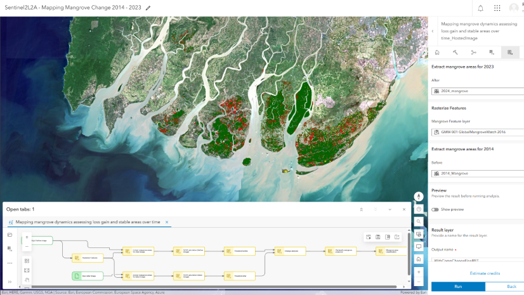Fit diagram to canvas view
This screenshot has height=295, width=524.
[x=27, y=270]
